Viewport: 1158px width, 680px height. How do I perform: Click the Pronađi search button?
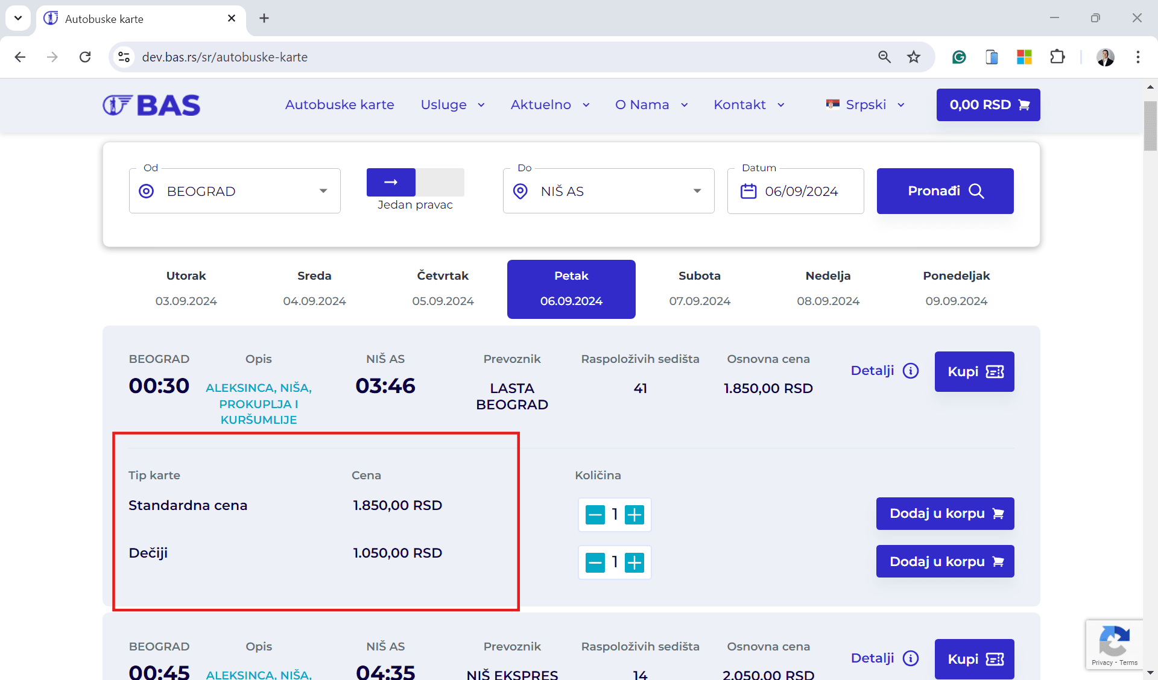click(x=945, y=191)
